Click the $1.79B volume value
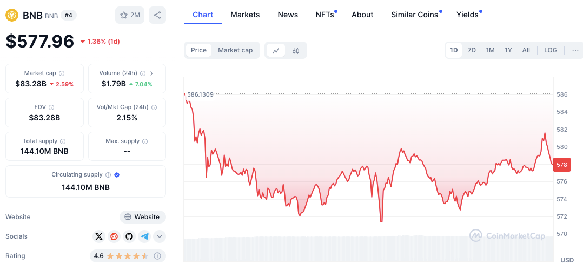This screenshot has height=264, width=583. point(114,84)
